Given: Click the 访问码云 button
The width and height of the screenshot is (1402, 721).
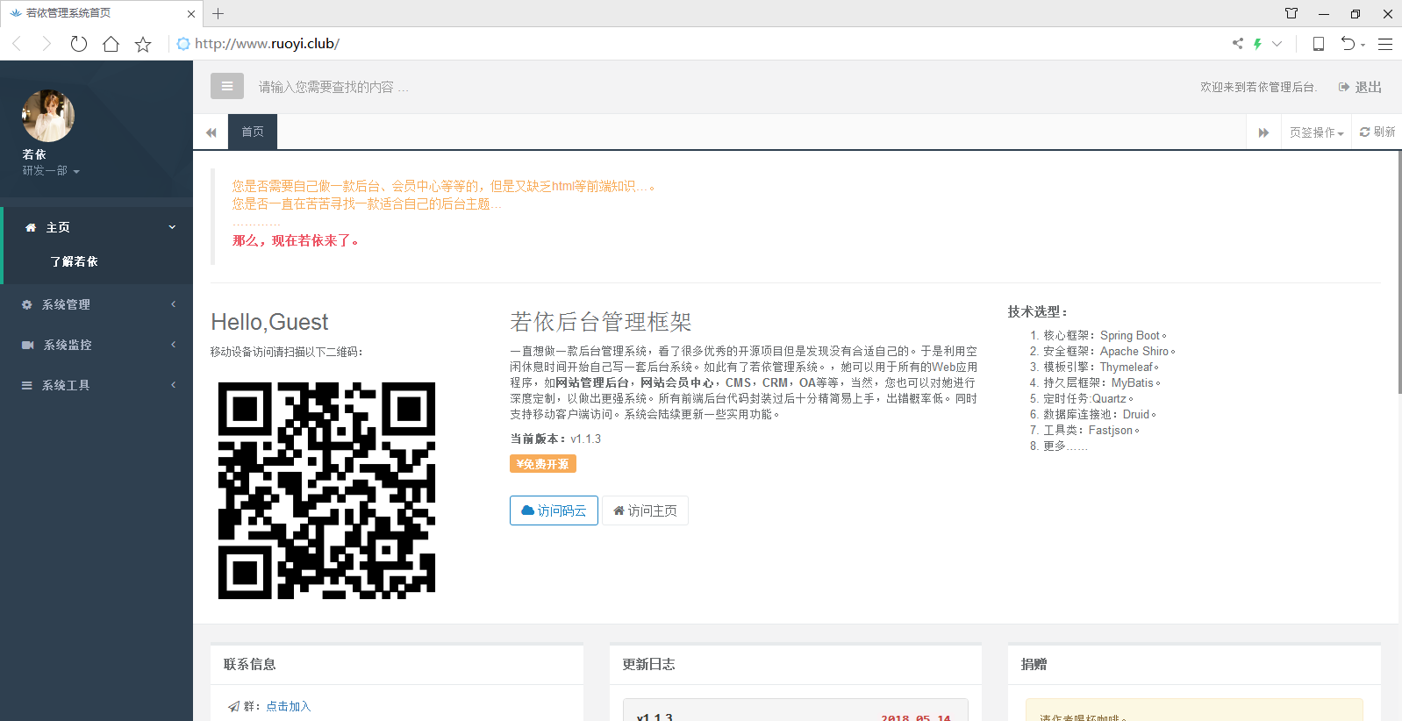Looking at the screenshot, I should coord(554,510).
